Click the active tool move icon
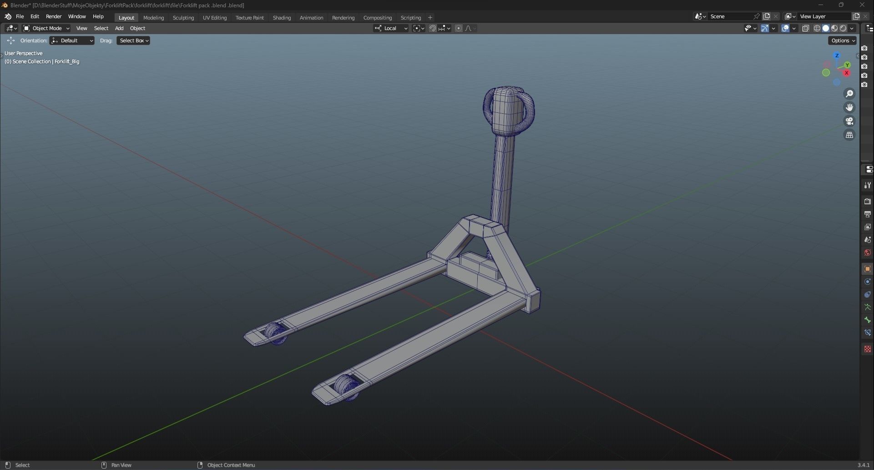The width and height of the screenshot is (874, 470). (x=11, y=40)
